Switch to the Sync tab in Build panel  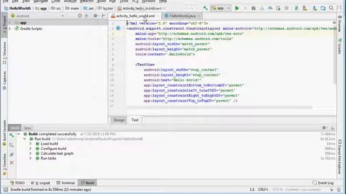[x=28, y=128]
